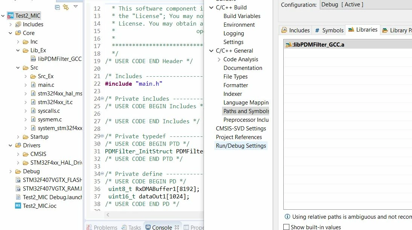
Task: Select system_stm32f4xx file
Action: click(x=60, y=128)
